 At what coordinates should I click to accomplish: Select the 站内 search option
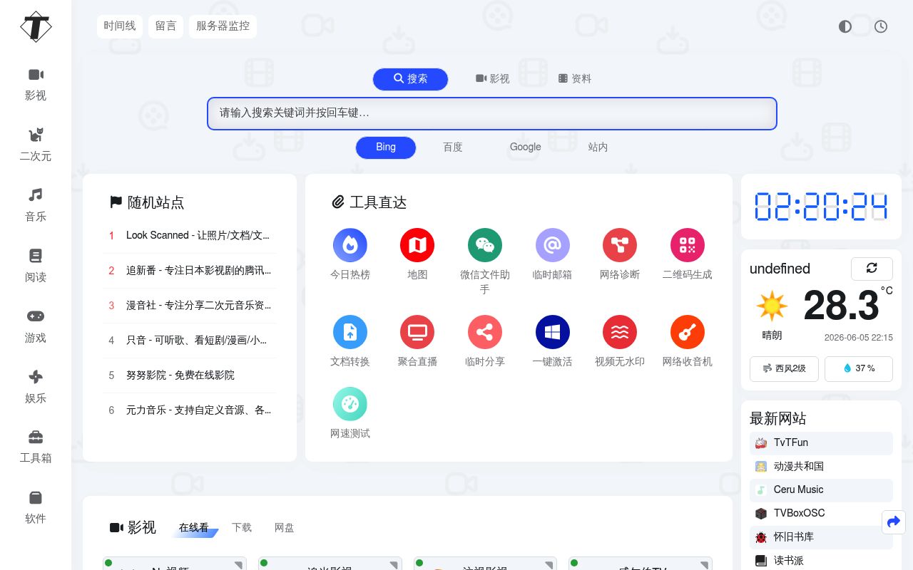click(x=598, y=147)
